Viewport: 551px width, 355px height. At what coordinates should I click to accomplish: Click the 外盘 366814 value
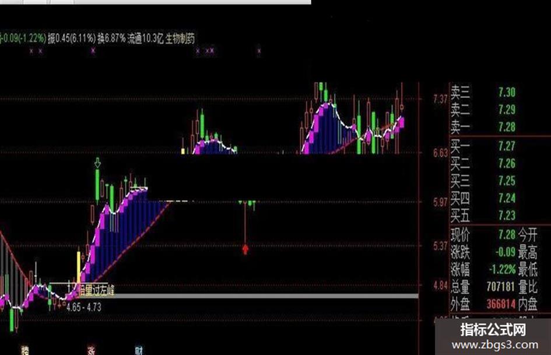point(501,304)
